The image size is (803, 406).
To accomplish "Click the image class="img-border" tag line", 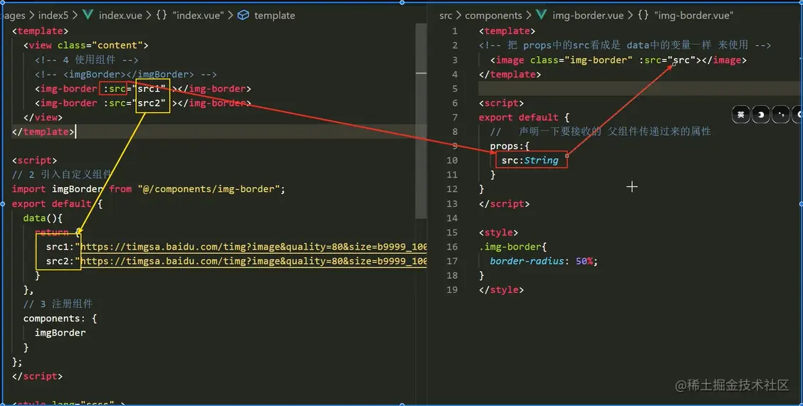I will click(618, 60).
